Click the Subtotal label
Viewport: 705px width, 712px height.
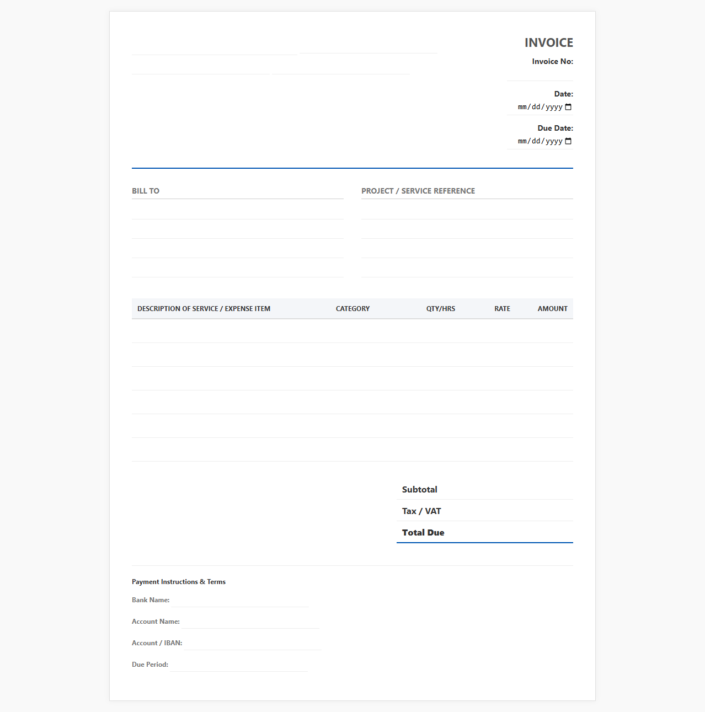[x=420, y=489]
